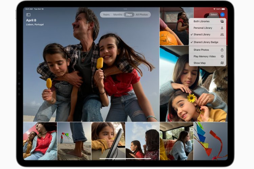Click the Personal Library person icon
This screenshot has height=169, width=254.
coord(222,28)
